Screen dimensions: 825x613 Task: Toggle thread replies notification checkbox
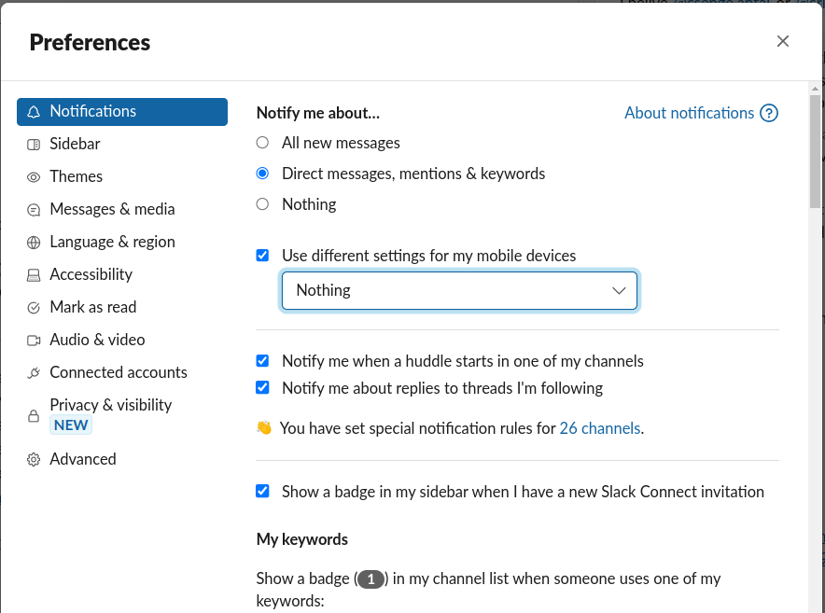262,387
